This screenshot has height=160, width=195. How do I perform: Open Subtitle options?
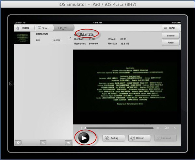pos(171,36)
